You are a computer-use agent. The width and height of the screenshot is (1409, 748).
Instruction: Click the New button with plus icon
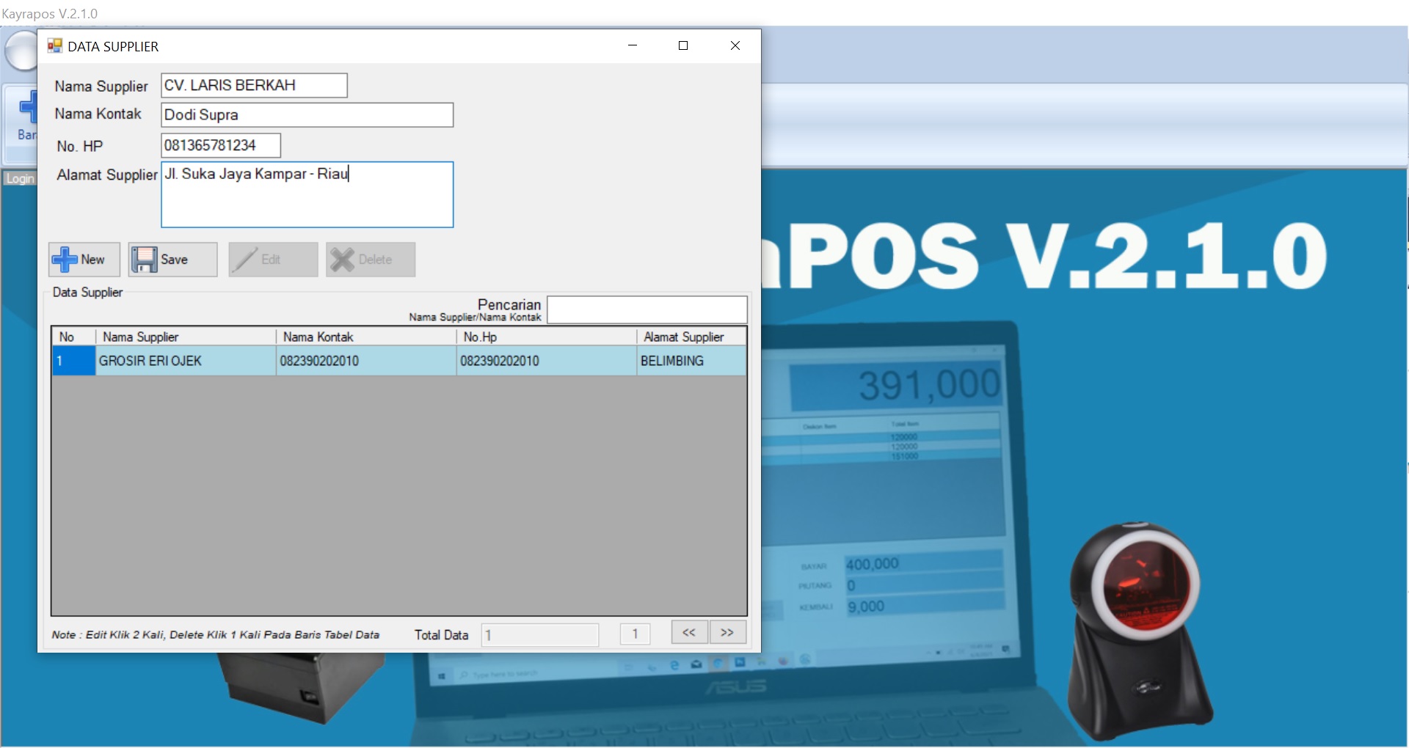click(84, 260)
